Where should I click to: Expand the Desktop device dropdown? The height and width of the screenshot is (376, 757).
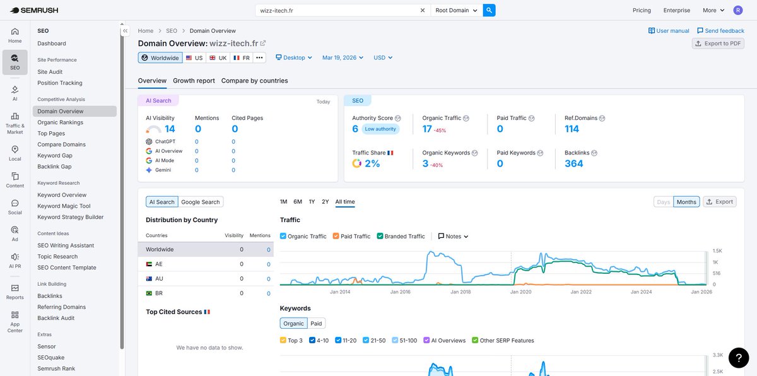pos(294,57)
